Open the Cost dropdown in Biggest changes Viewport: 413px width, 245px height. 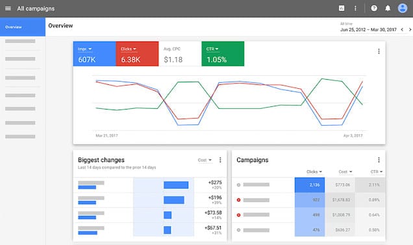205,160
